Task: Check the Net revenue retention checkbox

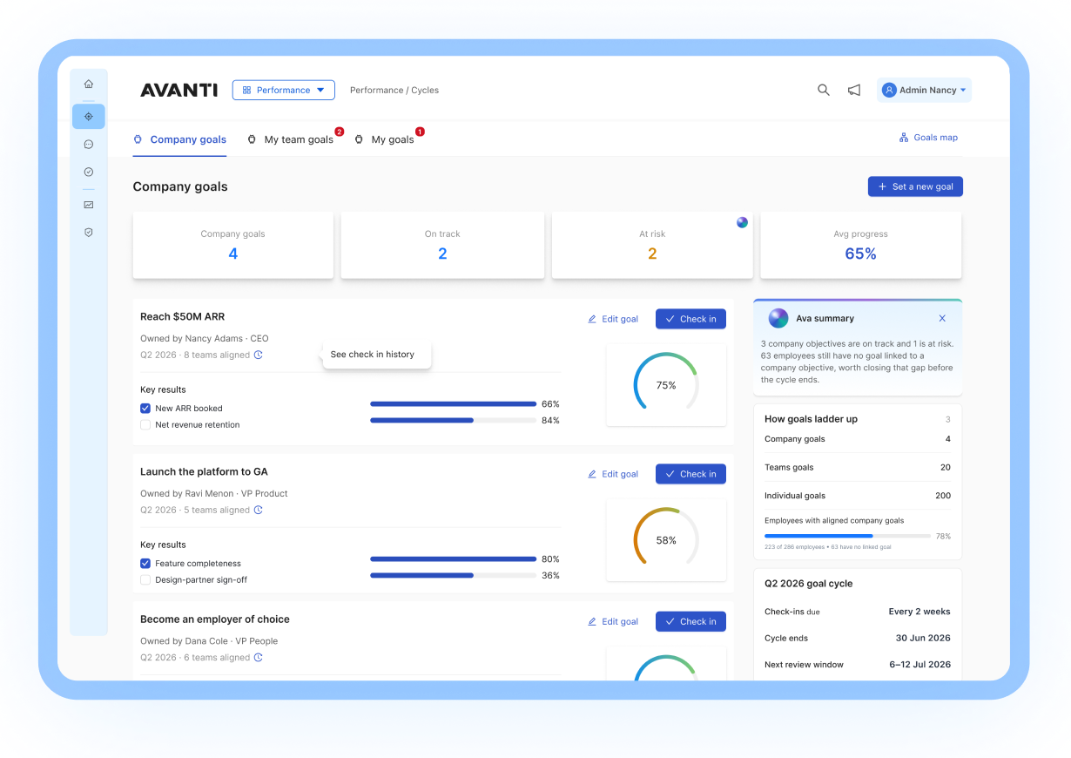Action: (145, 425)
